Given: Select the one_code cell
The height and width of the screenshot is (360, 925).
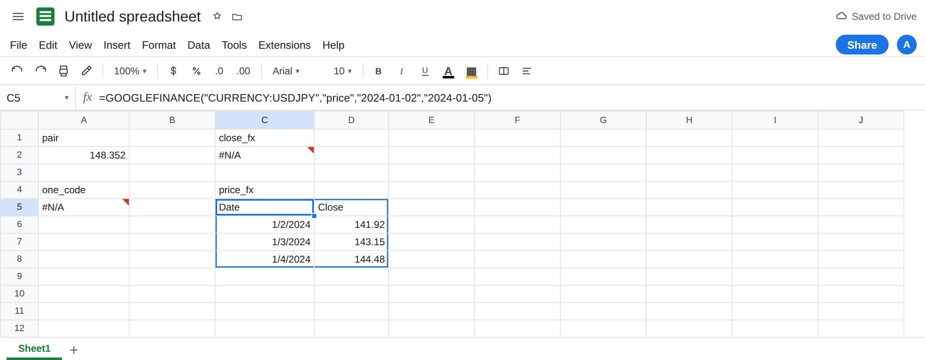Looking at the screenshot, I should point(84,190).
